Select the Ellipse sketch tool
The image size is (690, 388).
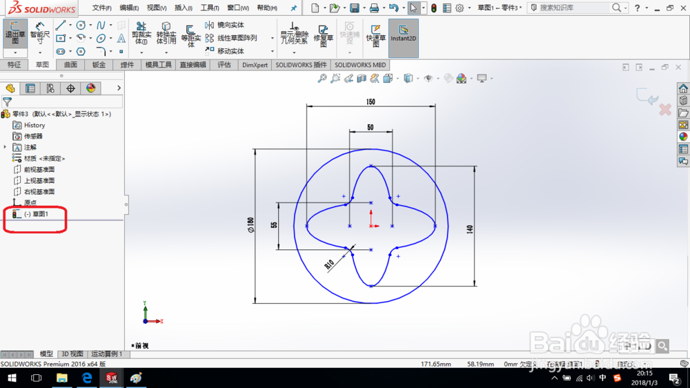(101, 38)
